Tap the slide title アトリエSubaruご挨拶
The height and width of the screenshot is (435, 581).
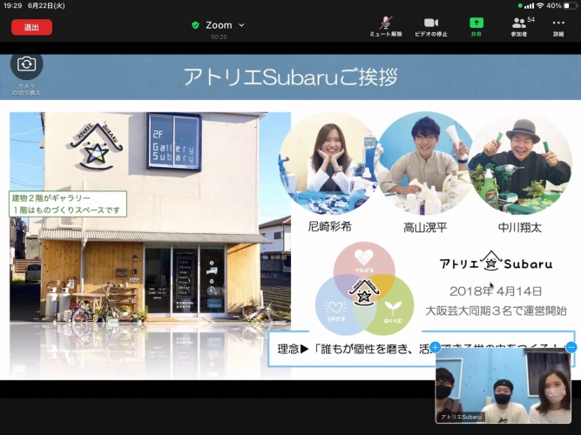[291, 77]
